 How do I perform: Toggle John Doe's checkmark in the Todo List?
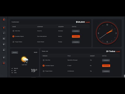click(x=43, y=60)
